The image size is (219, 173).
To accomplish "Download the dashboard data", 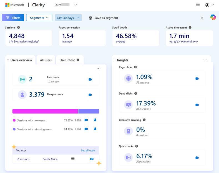I will [202, 17].
